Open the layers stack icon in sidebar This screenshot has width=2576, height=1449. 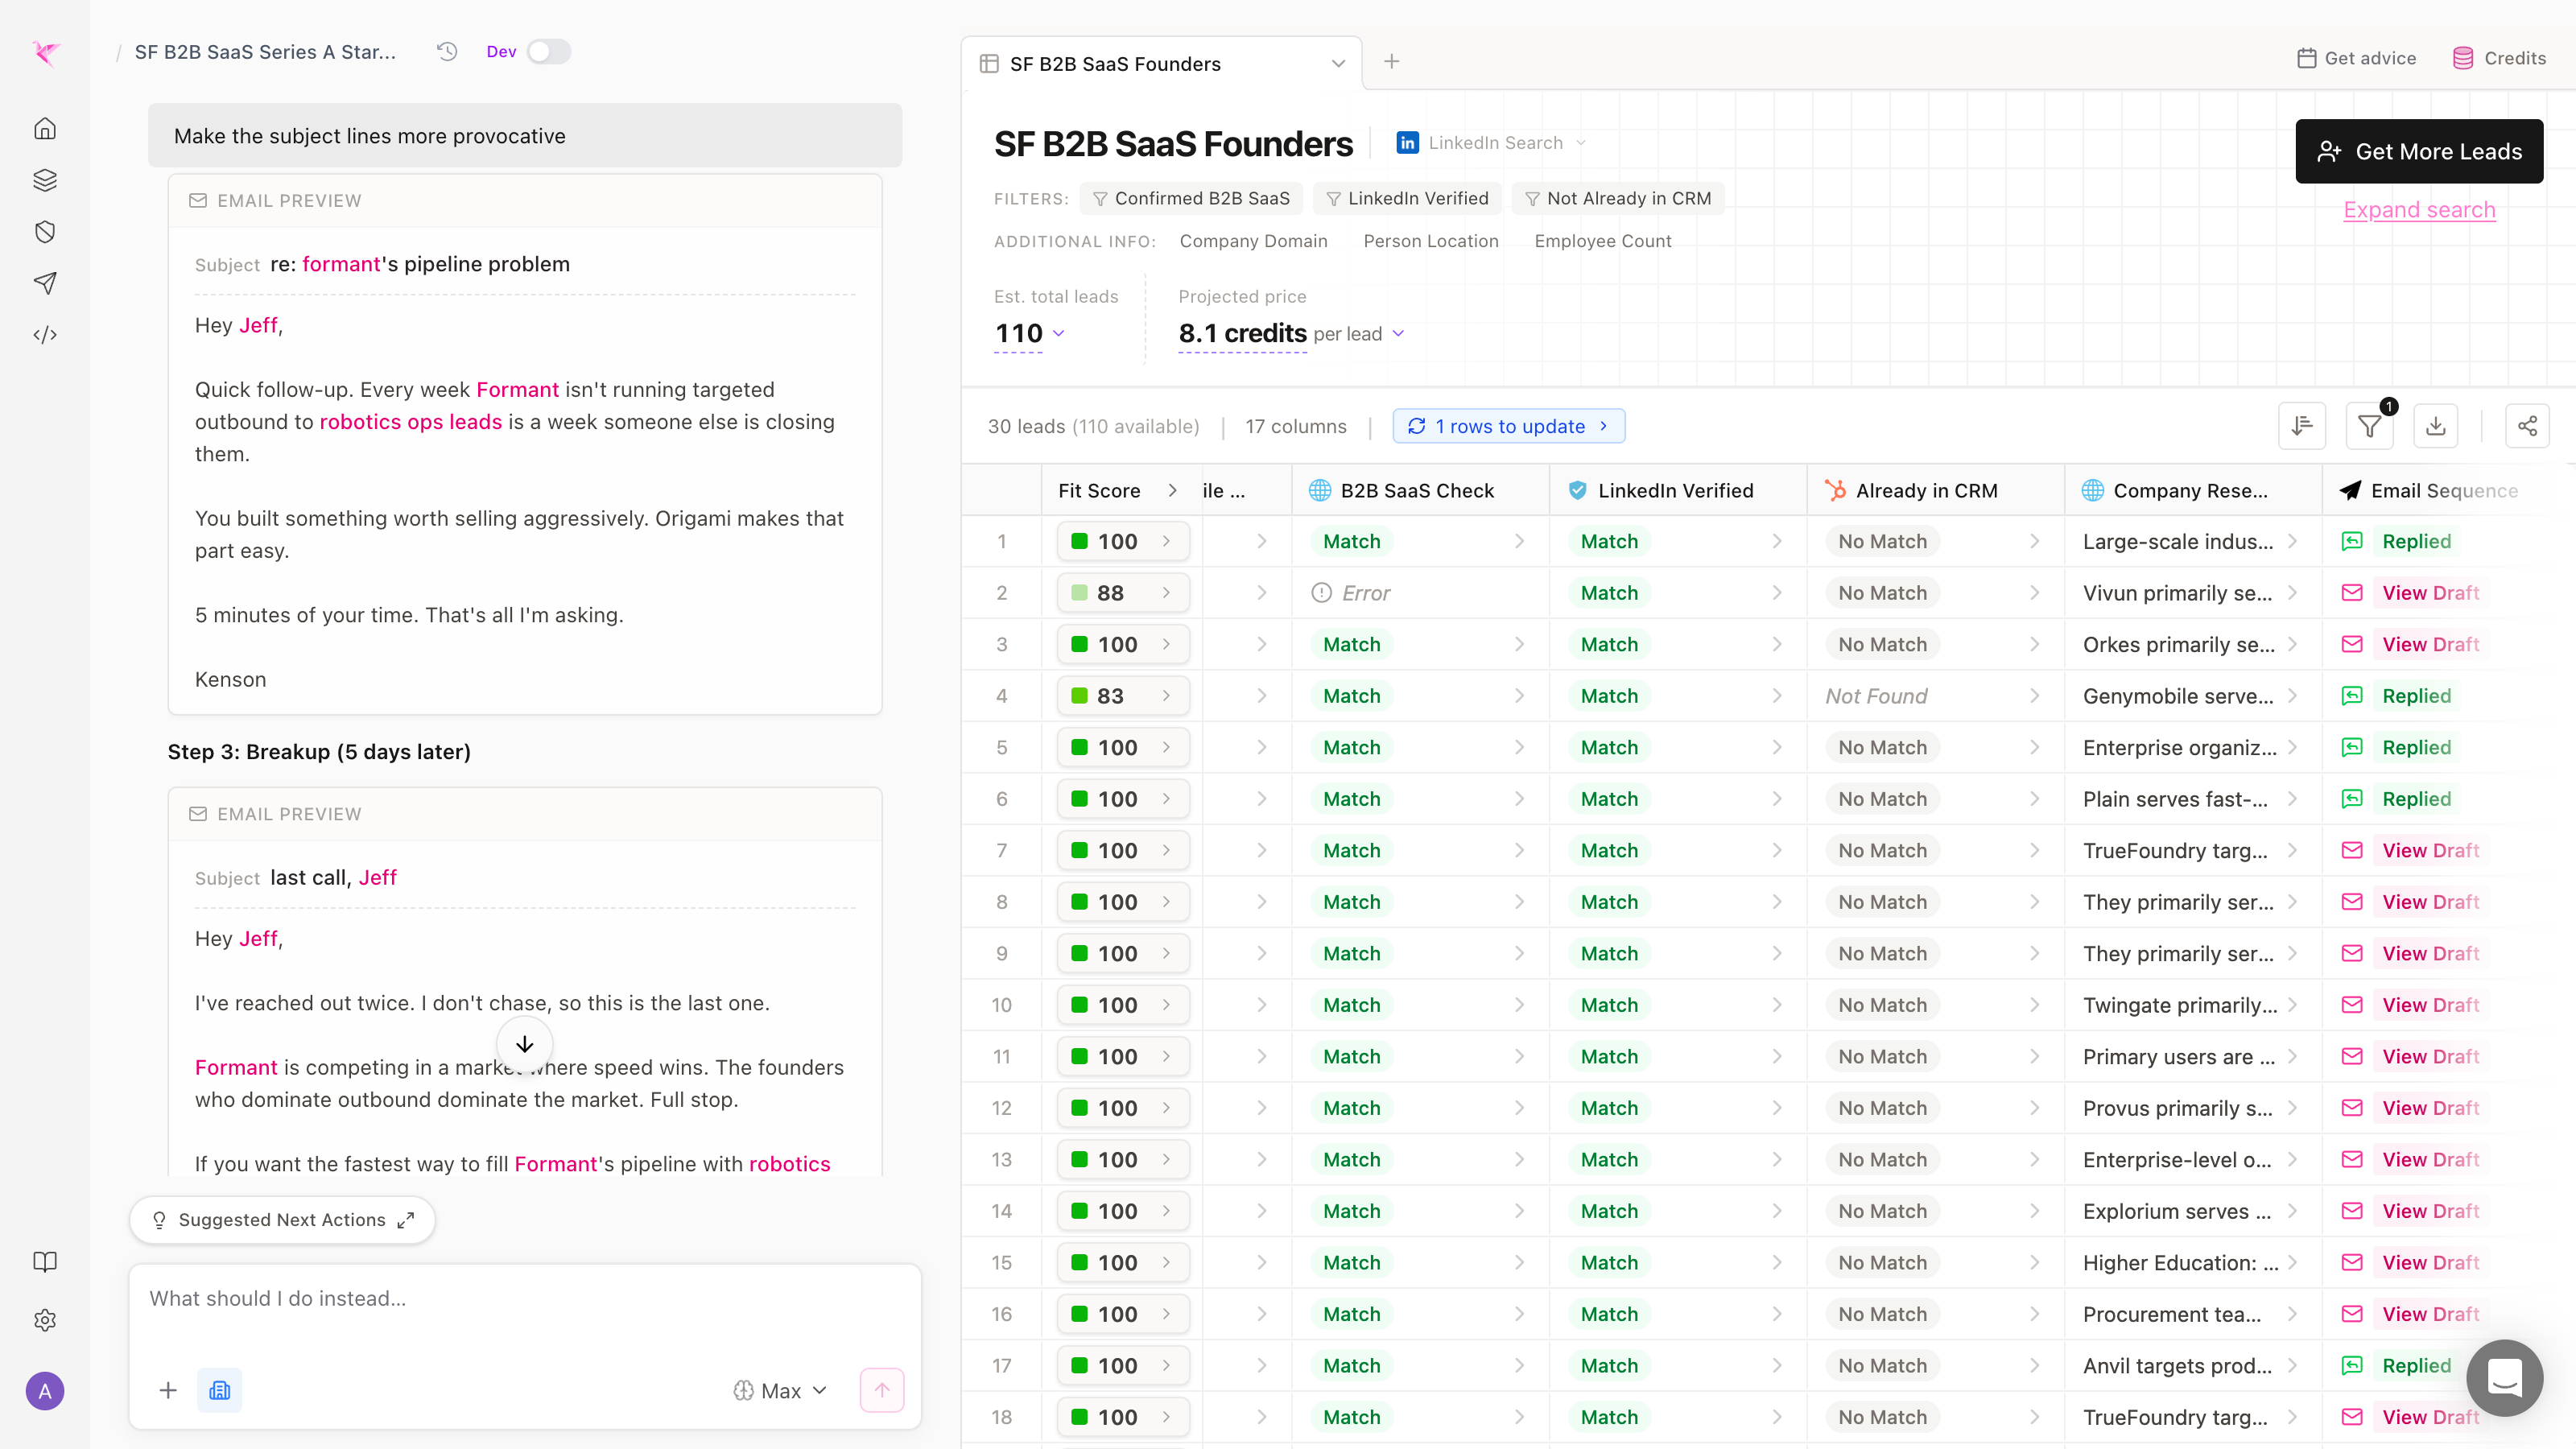[45, 180]
